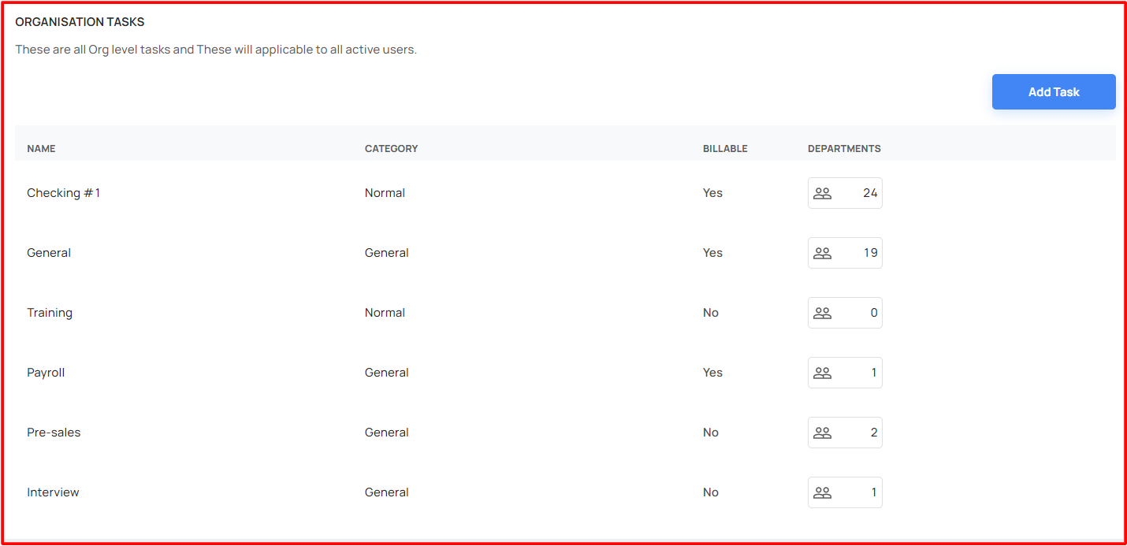The width and height of the screenshot is (1127, 546).
Task: Click department count 24 for Checking #1
Action: (x=870, y=193)
